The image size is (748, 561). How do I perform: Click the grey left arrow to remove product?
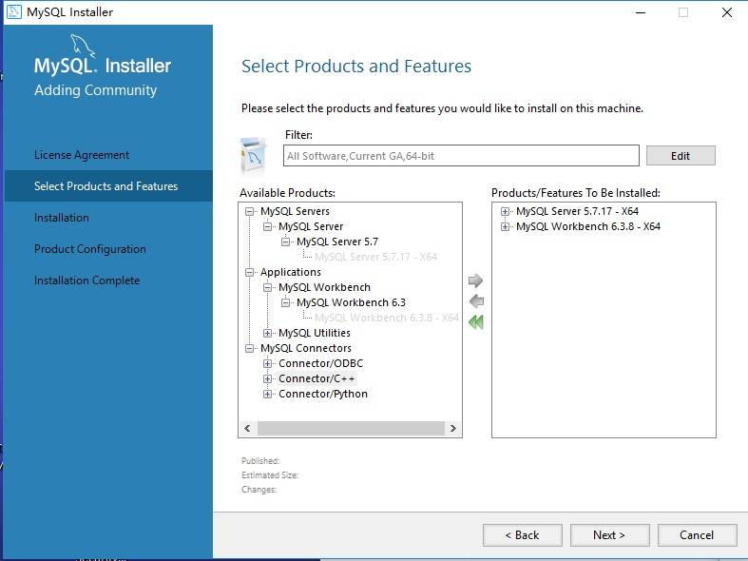(476, 301)
